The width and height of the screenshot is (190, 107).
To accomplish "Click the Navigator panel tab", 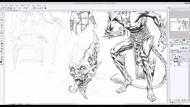I will click(x=175, y=10).
